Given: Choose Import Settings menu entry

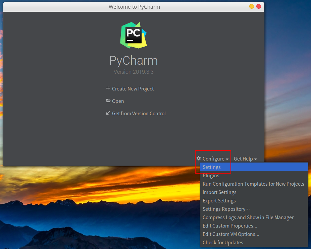Looking at the screenshot, I should [254, 192].
